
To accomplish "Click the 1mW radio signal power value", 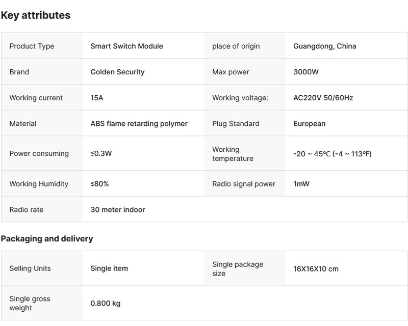I will click(301, 184).
